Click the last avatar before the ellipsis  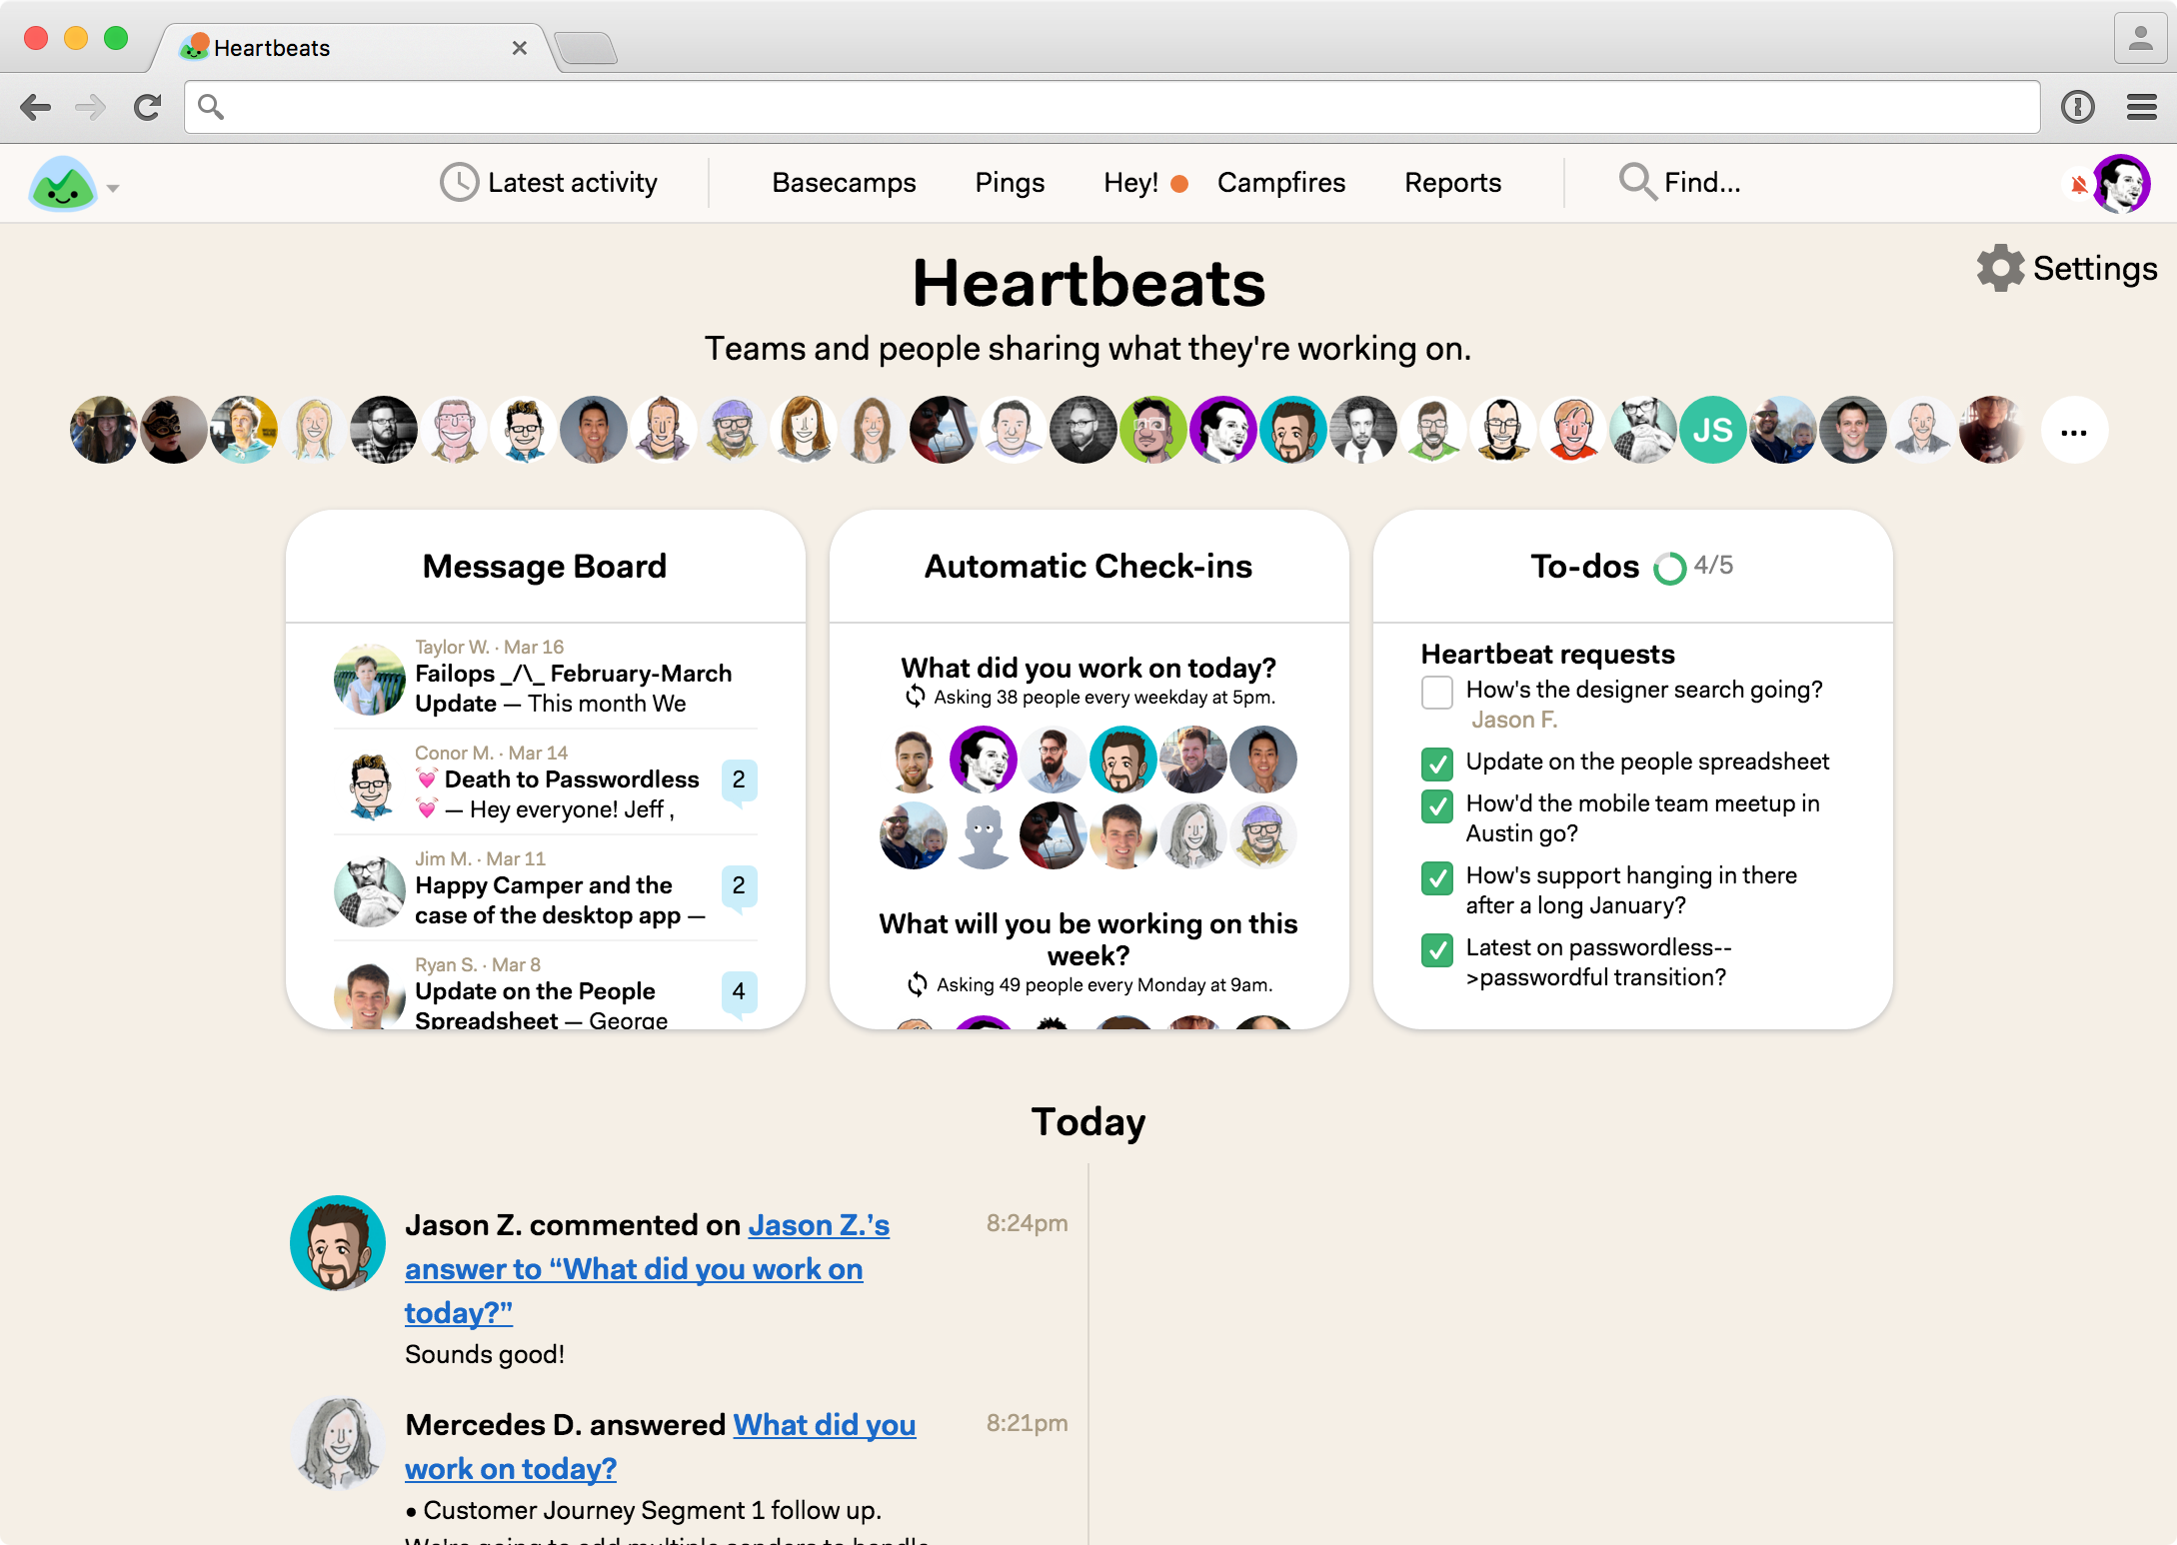coord(1992,431)
